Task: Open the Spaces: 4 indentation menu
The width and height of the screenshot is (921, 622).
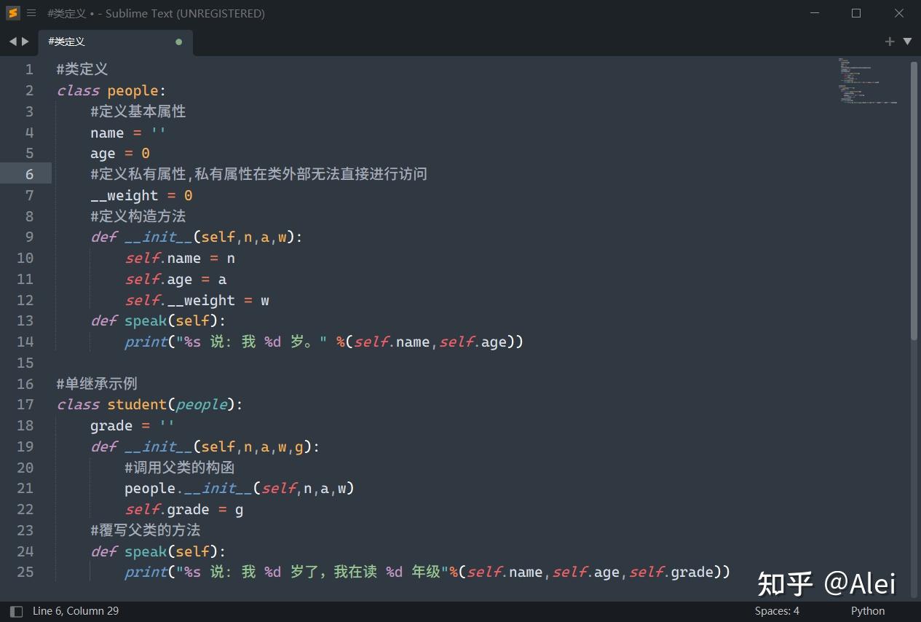Action: click(x=777, y=611)
